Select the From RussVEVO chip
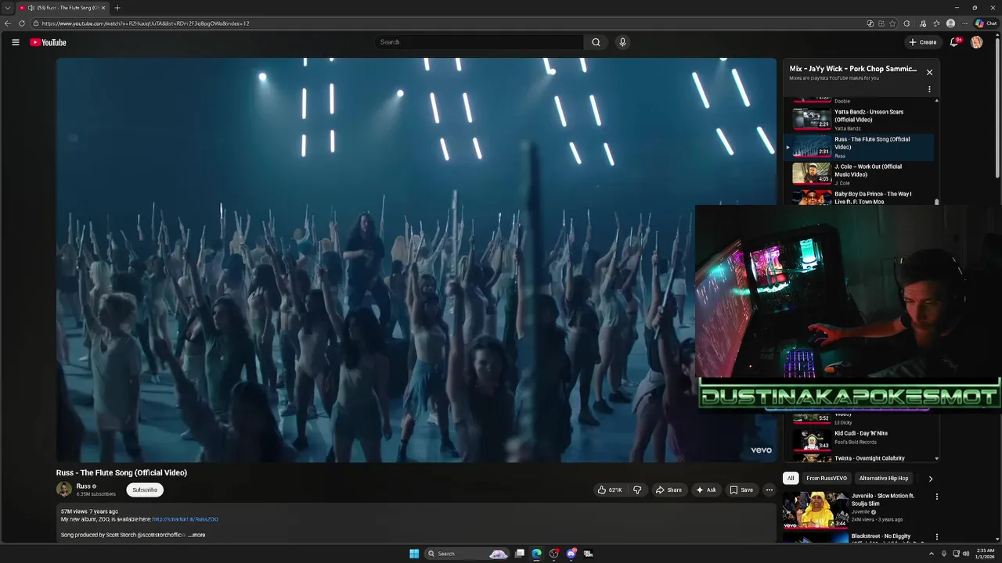The width and height of the screenshot is (1002, 563). (x=827, y=478)
